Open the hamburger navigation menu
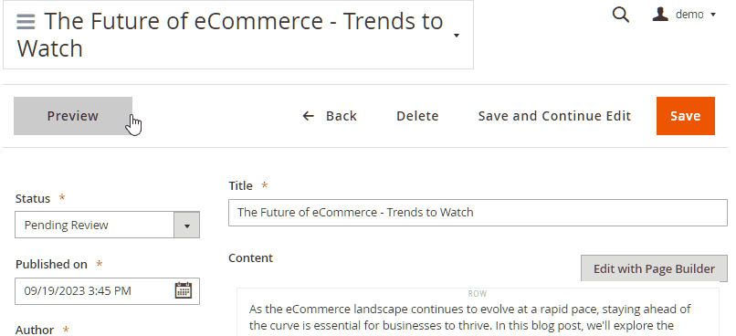Image resolution: width=736 pixels, height=336 pixels. [x=26, y=22]
